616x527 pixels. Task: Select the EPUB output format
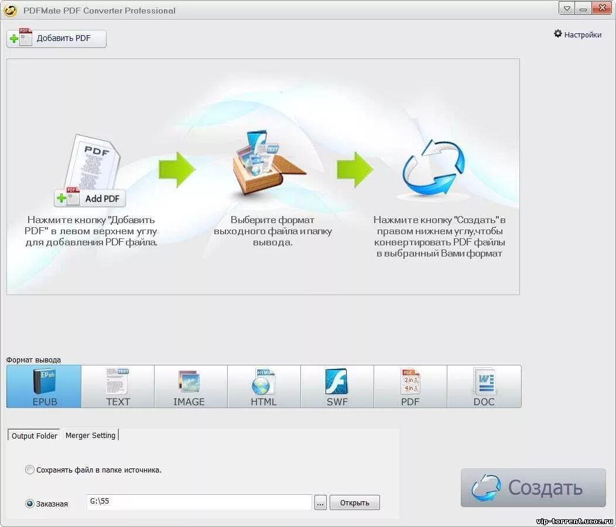[44, 386]
